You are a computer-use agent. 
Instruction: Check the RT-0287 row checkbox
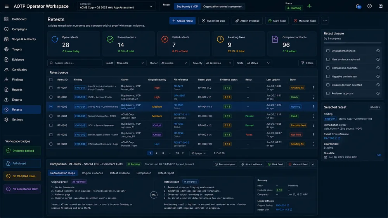[51, 88]
